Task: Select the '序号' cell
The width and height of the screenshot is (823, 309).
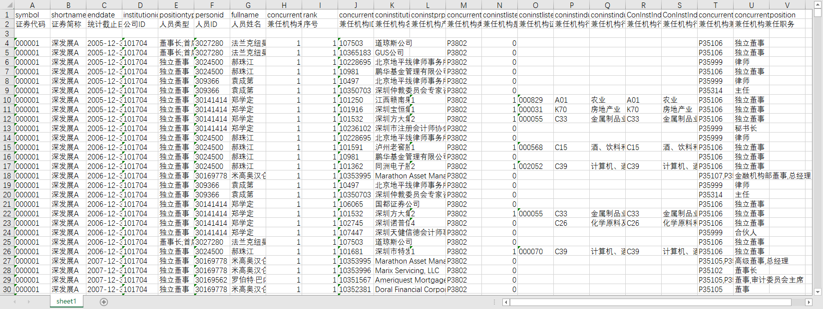Action: (320, 24)
